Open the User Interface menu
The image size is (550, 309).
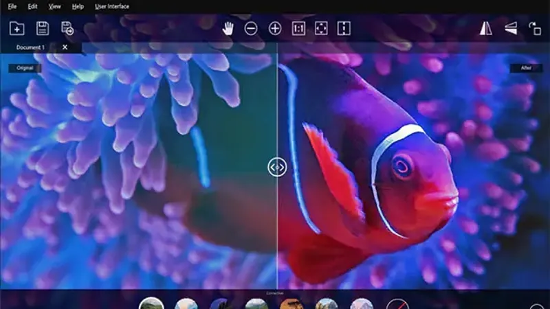coord(111,6)
